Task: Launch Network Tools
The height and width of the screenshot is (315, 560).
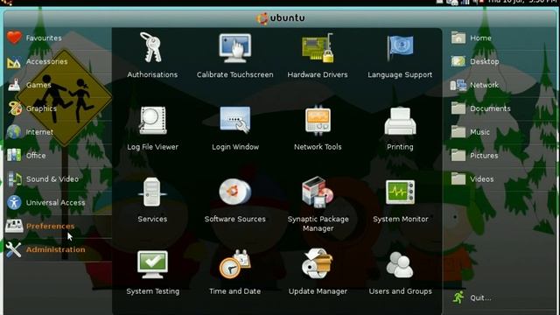Action: coord(318,121)
